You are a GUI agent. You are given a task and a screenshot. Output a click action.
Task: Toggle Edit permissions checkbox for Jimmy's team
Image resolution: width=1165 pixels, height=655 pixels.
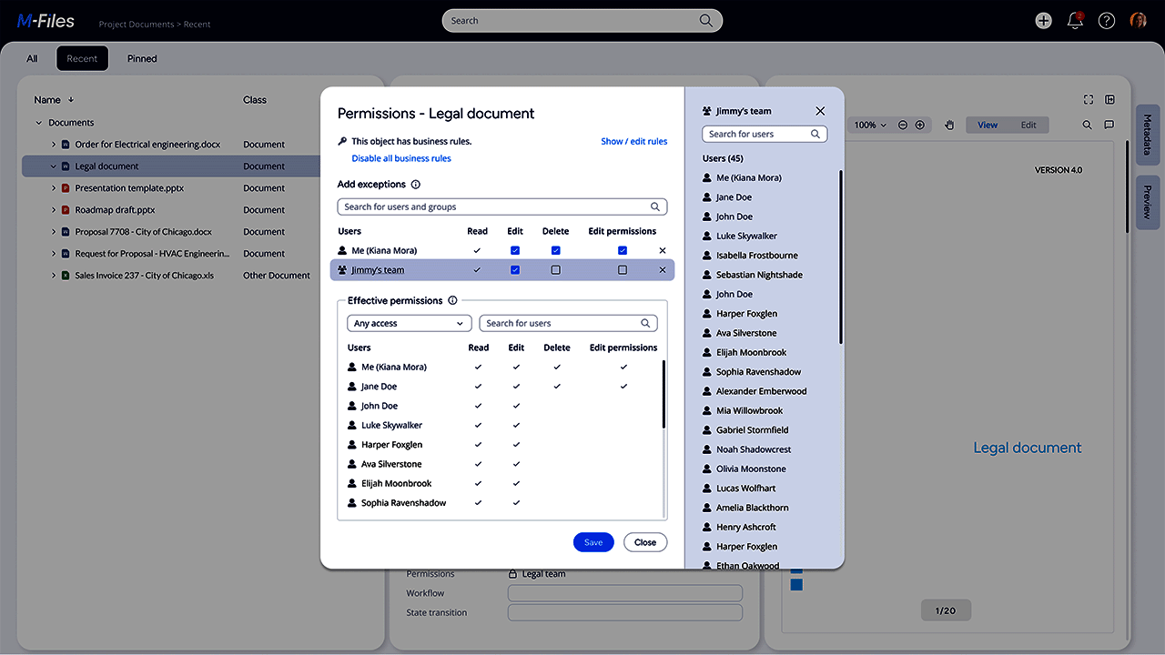coord(623,270)
